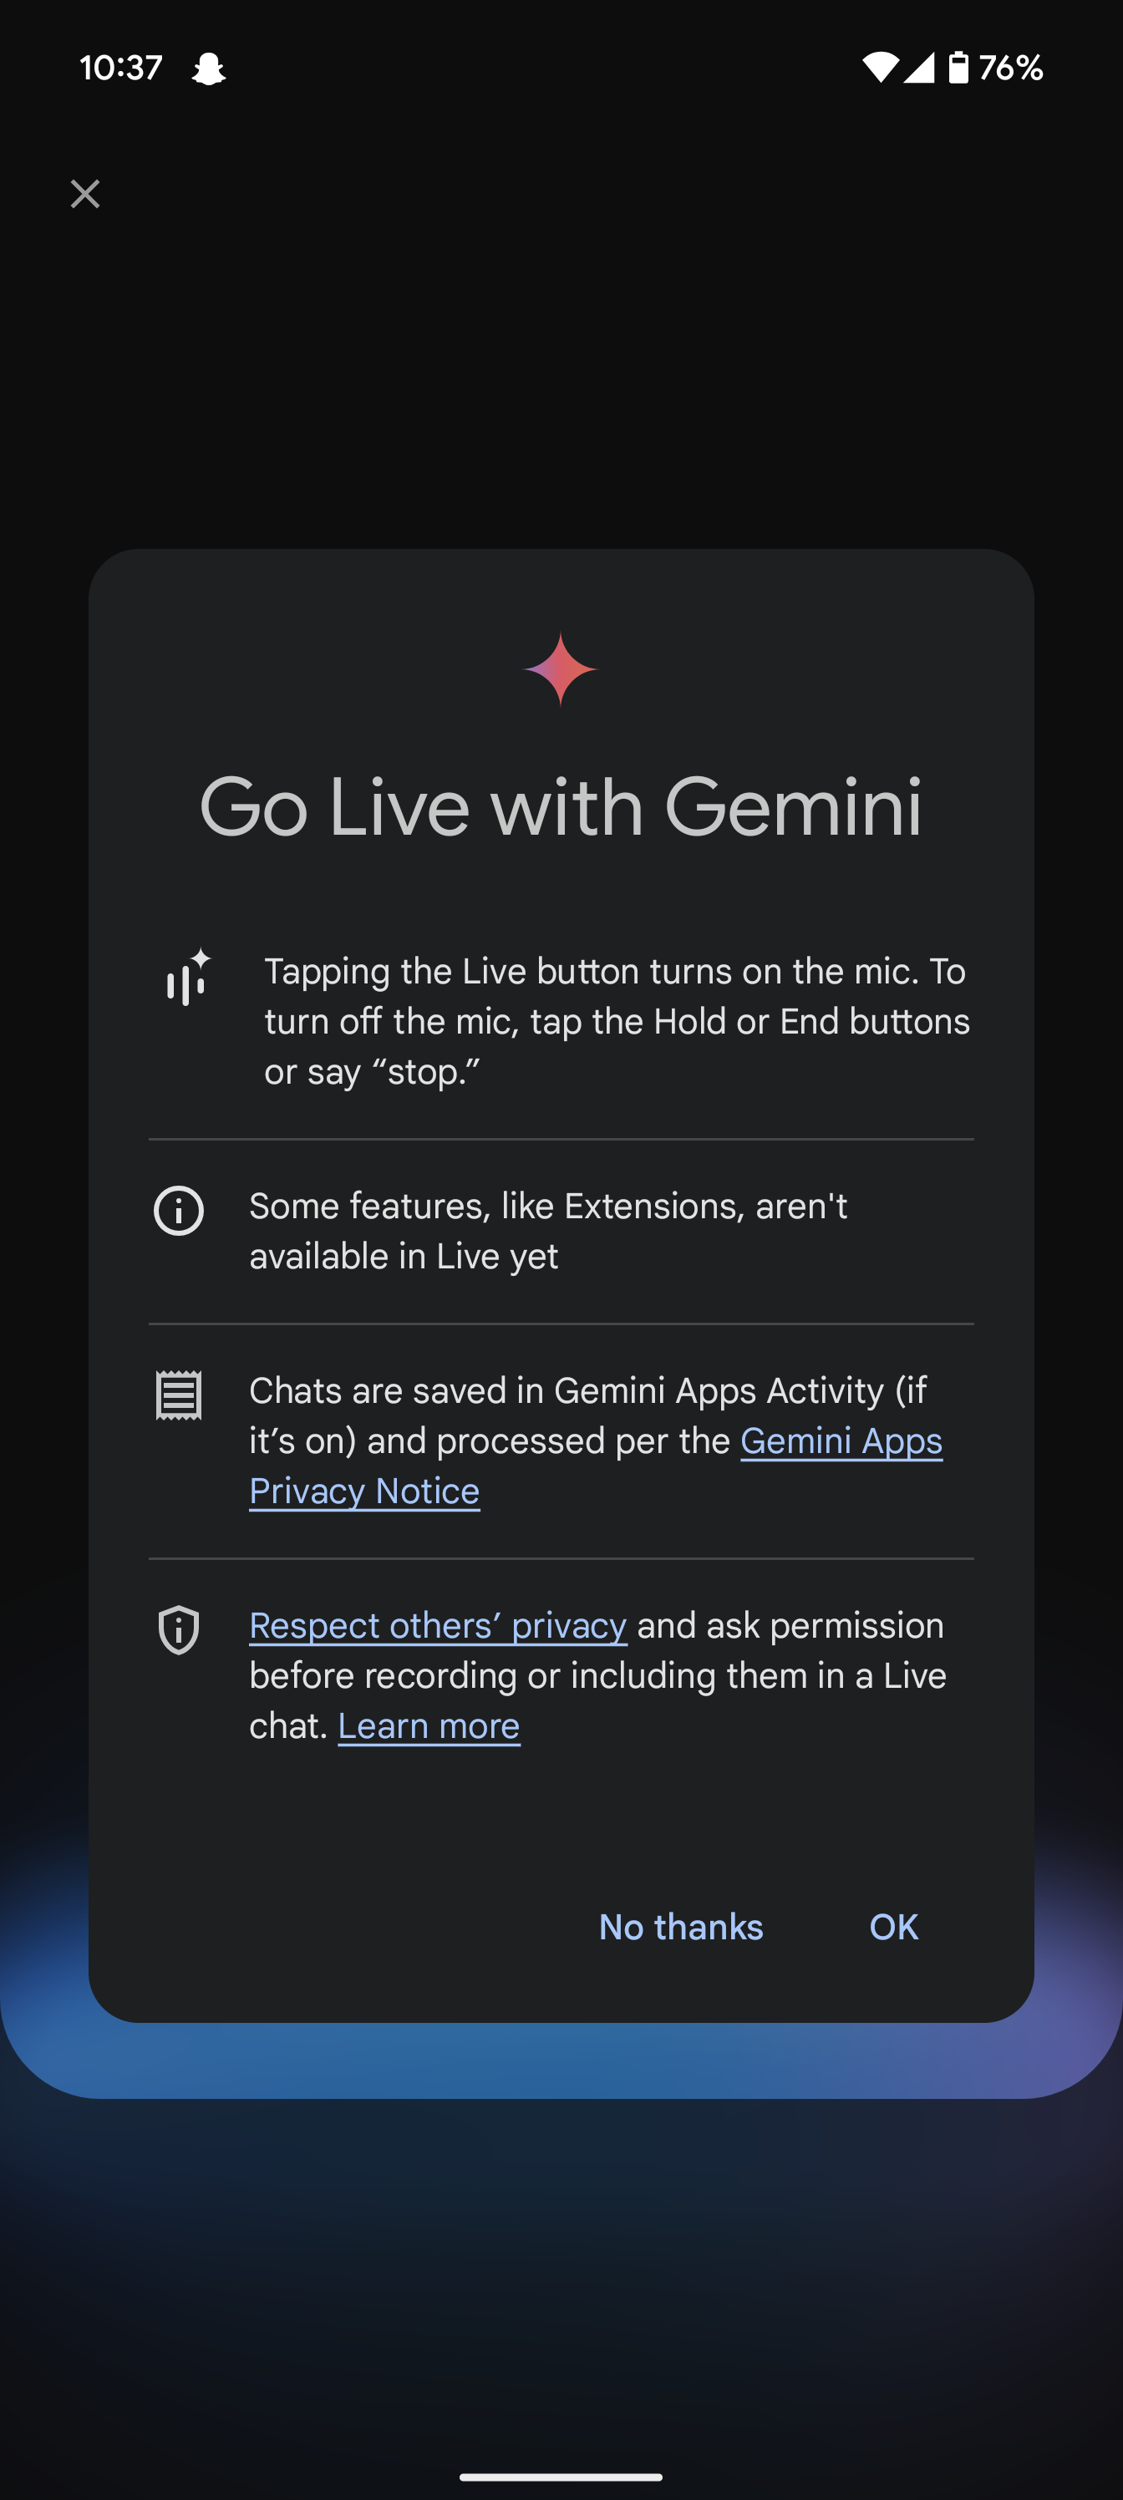Viewport: 1123px width, 2500px height.
Task: Tap the Go Live with Gemini heading
Action: 561,806
